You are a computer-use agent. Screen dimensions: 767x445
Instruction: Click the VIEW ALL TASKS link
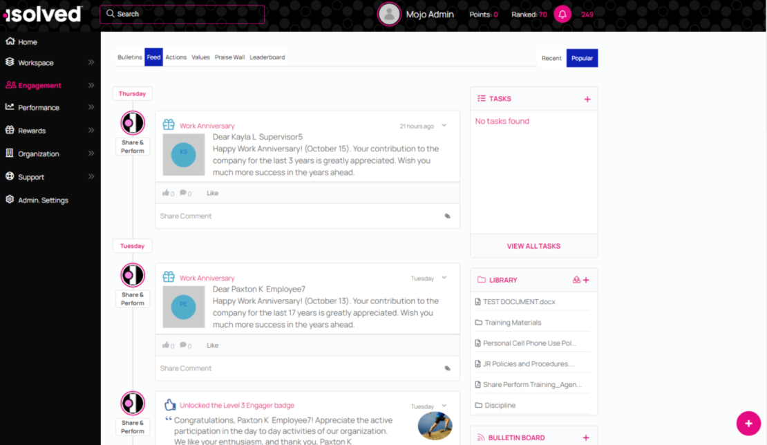pos(533,246)
